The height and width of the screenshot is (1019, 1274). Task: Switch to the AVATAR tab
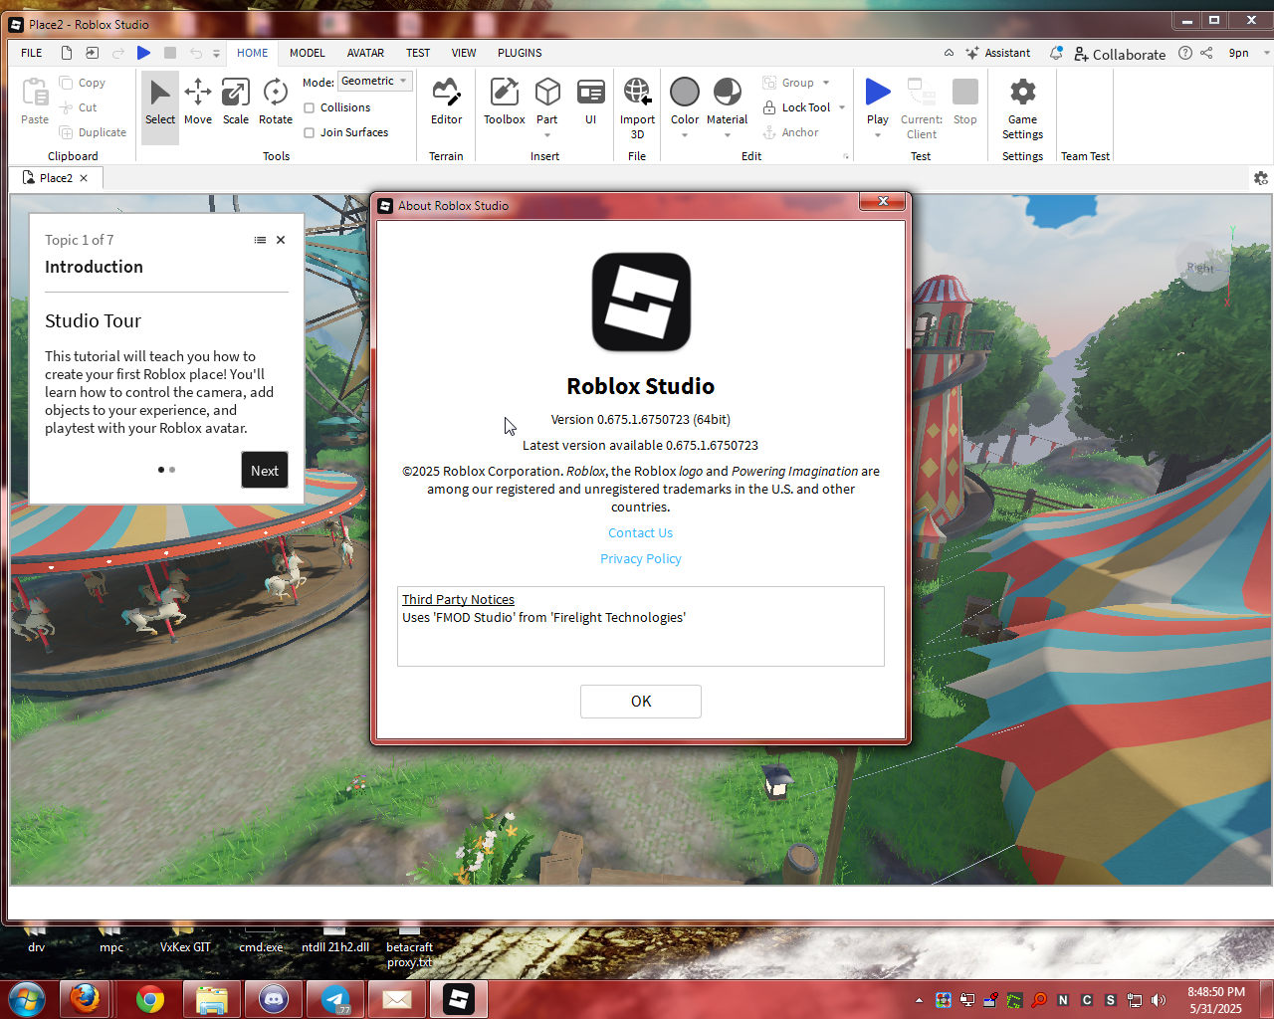(x=365, y=53)
